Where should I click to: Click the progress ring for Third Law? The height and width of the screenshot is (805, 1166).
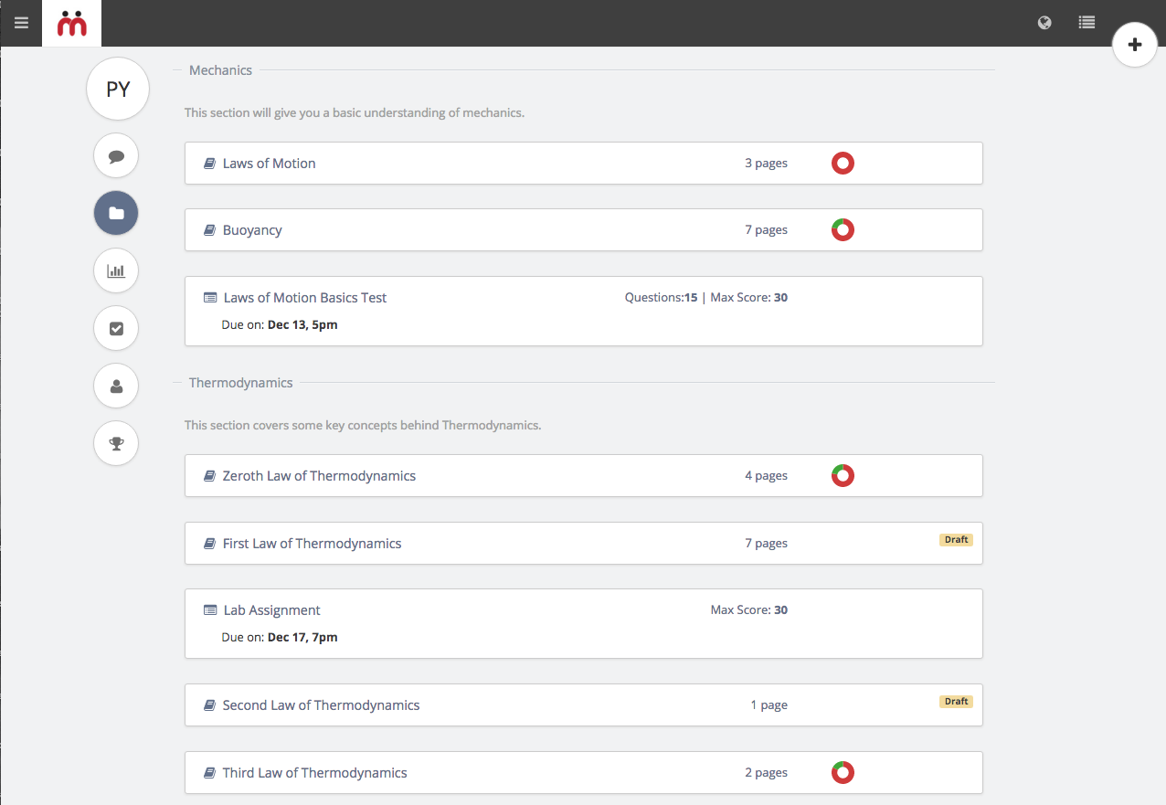click(843, 773)
